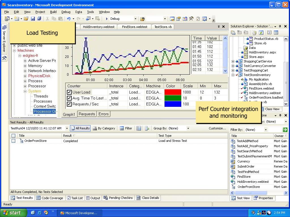Uncheck the Avg. Time To Last counter checkbox
Screen dimensions: 290x217
(69, 98)
